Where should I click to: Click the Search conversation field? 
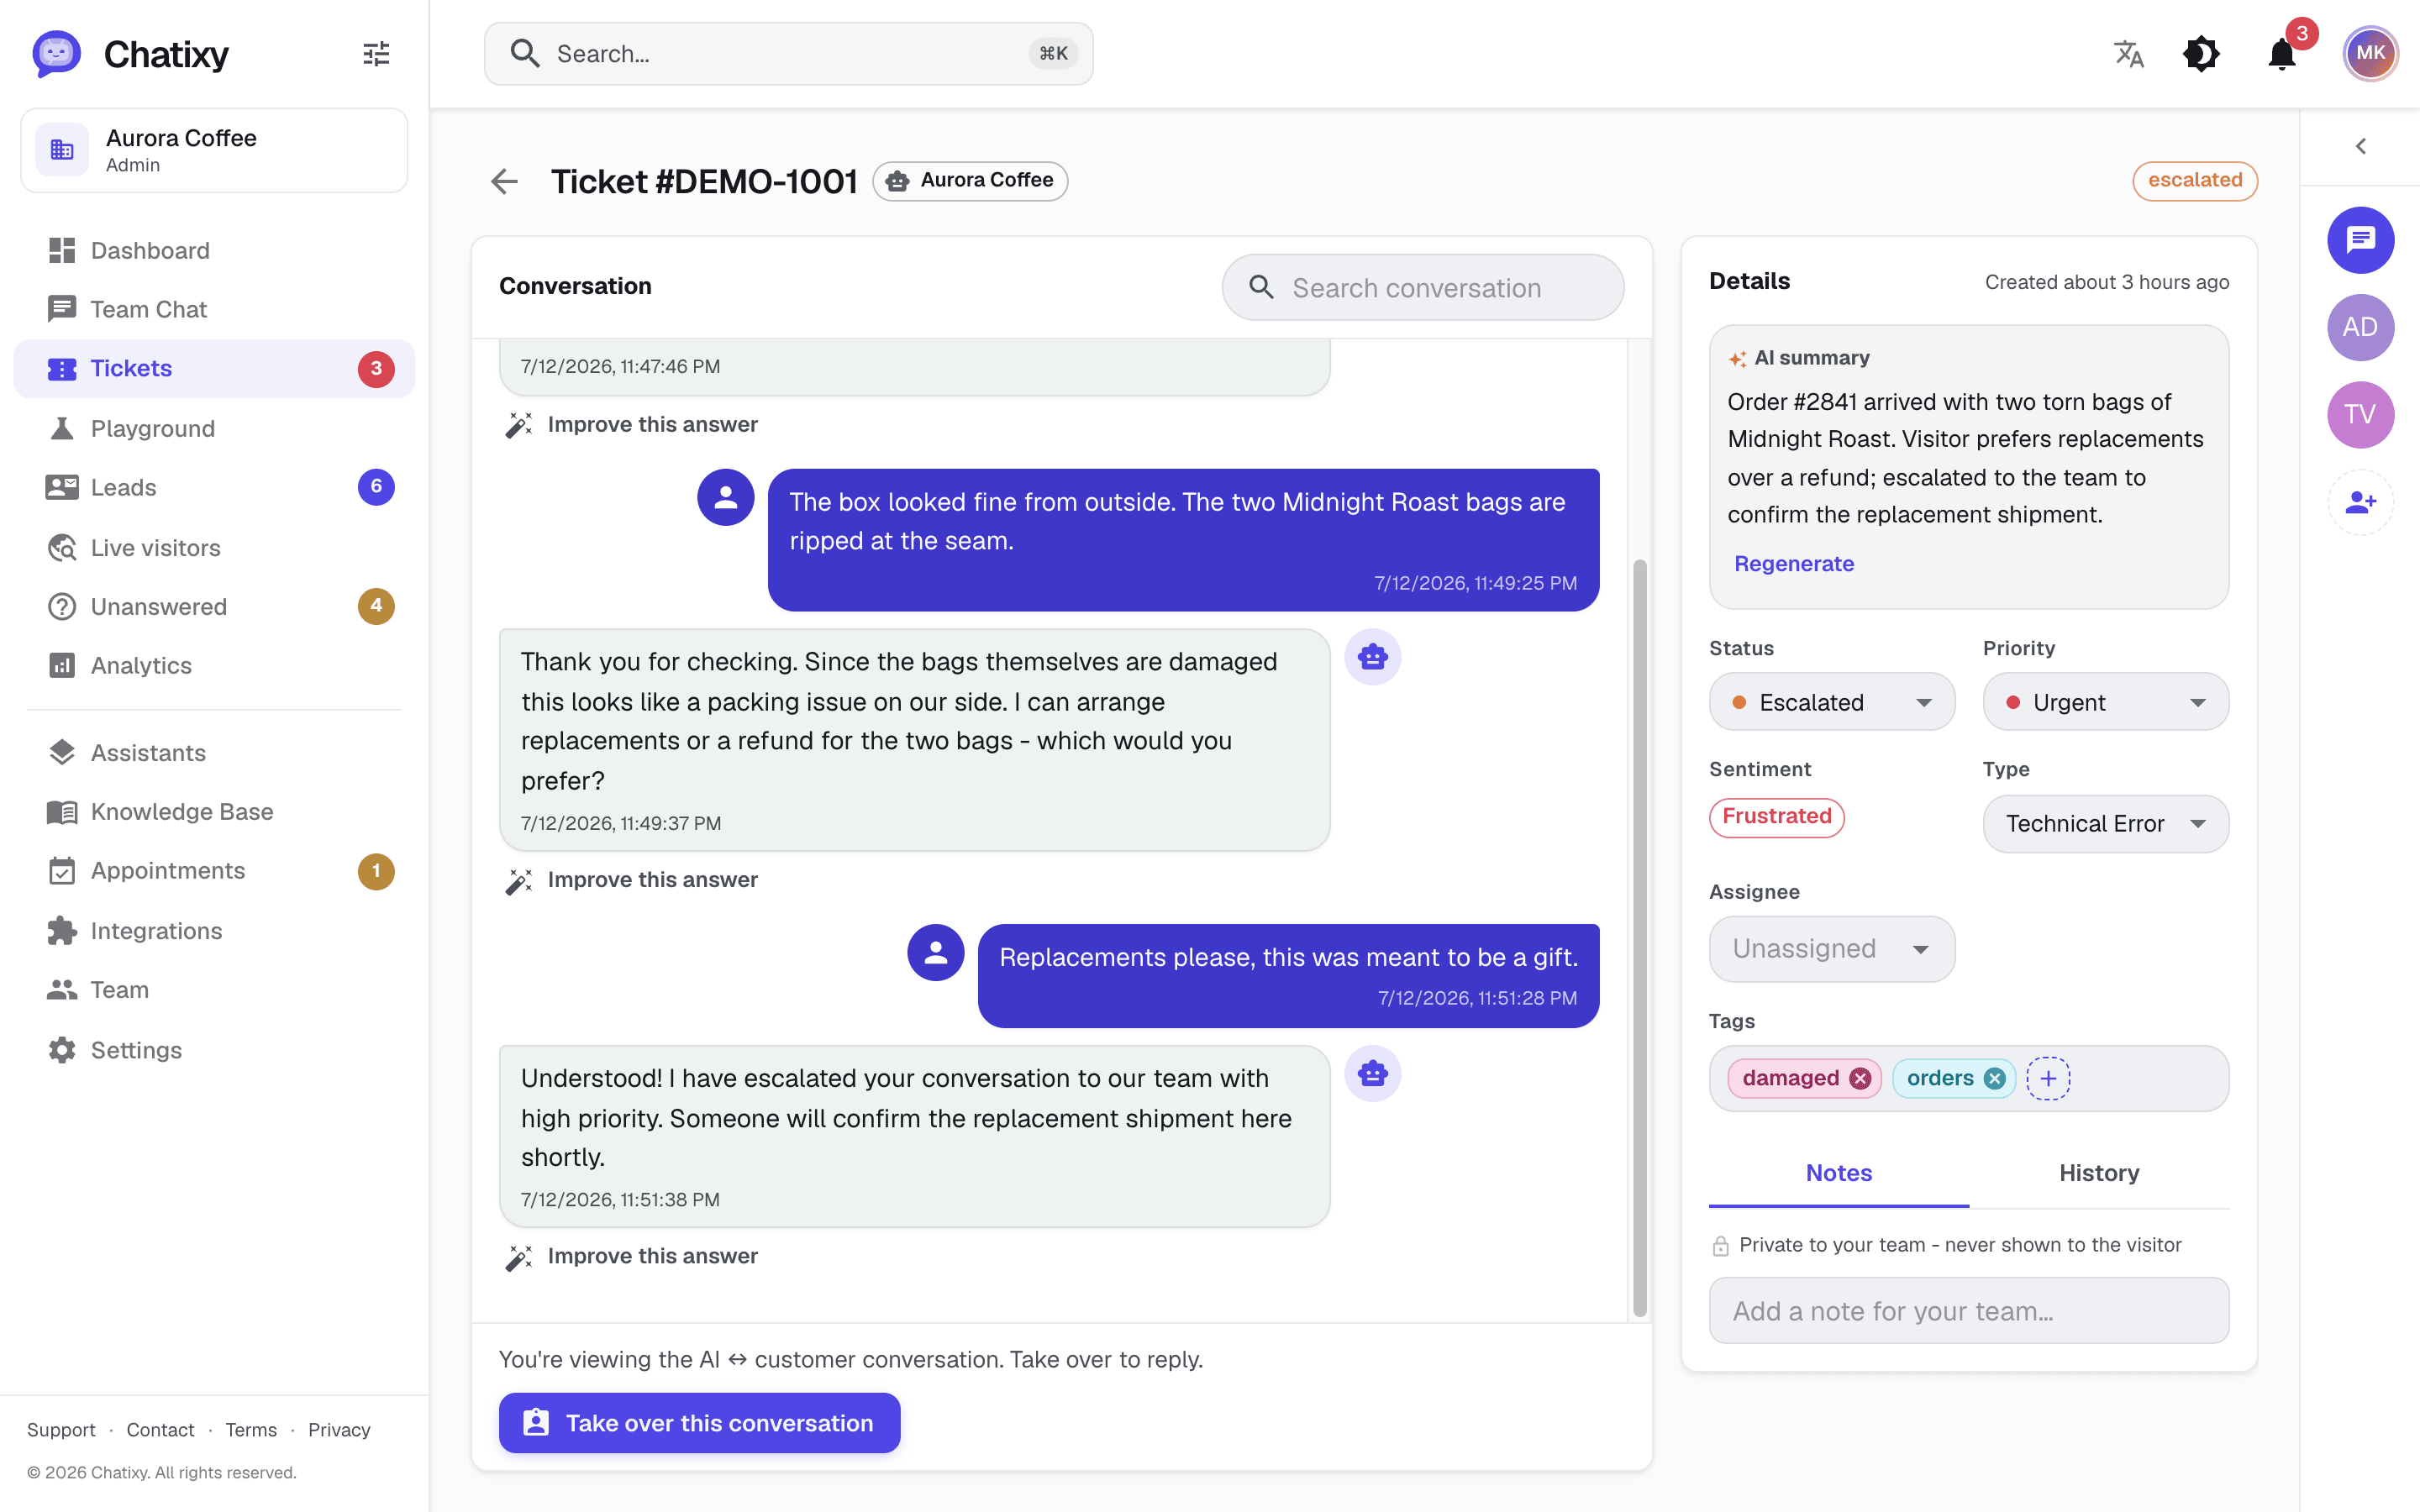[x=1422, y=288]
